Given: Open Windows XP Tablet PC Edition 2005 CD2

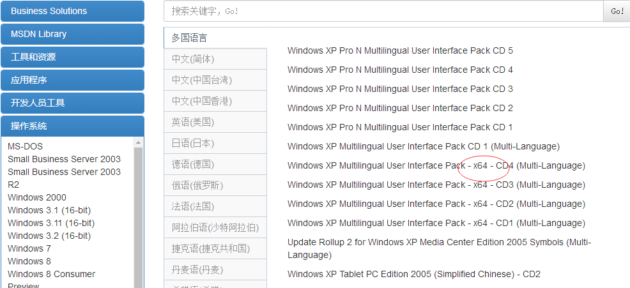Looking at the screenshot, I should pyautogui.click(x=413, y=274).
